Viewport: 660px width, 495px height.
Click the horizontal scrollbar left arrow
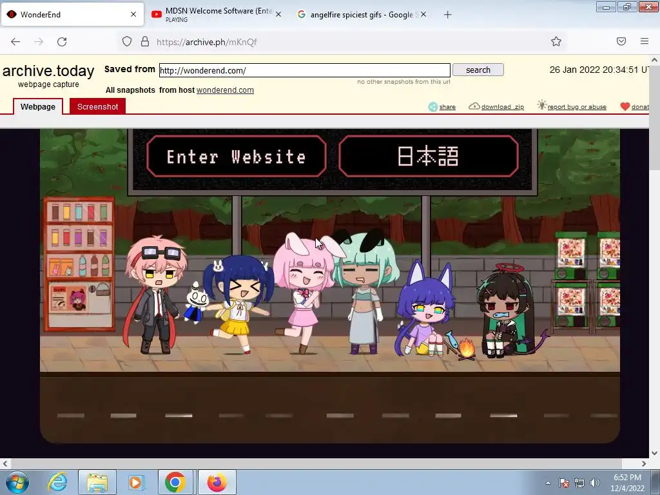click(x=5, y=463)
